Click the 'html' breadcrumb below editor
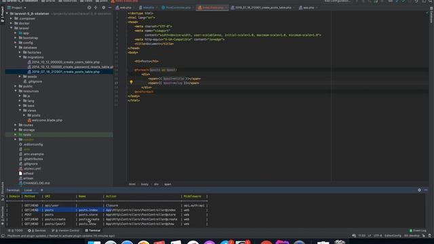Screen dimensions: 434x244 (x=132, y=184)
